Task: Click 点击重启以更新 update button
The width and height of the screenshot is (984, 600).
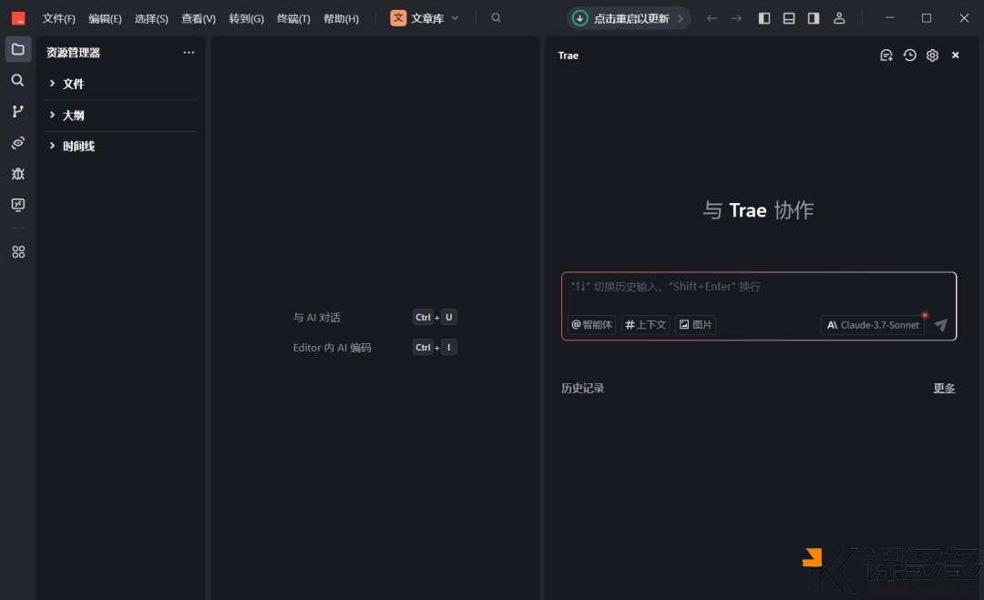Action: point(628,18)
